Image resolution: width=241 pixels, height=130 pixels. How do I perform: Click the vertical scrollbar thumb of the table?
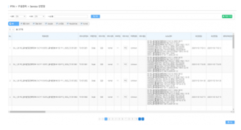click(233, 41)
